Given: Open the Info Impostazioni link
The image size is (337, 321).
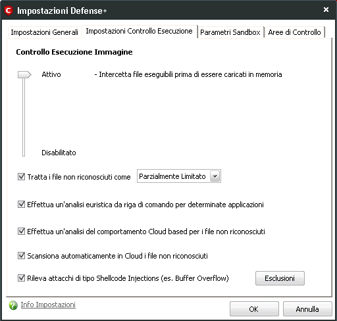Looking at the screenshot, I should pyautogui.click(x=48, y=305).
